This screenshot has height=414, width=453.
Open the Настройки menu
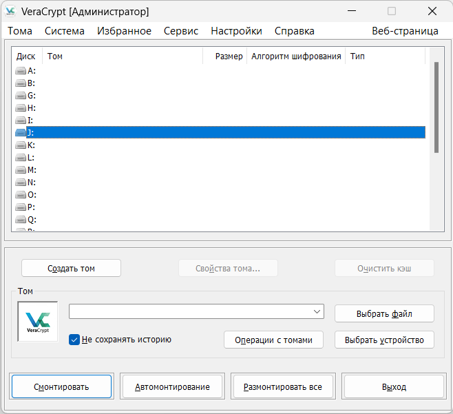(236, 31)
